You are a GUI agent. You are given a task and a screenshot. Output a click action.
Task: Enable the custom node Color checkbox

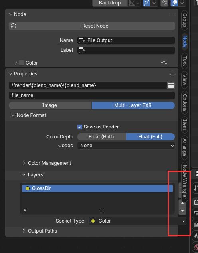tap(22, 63)
